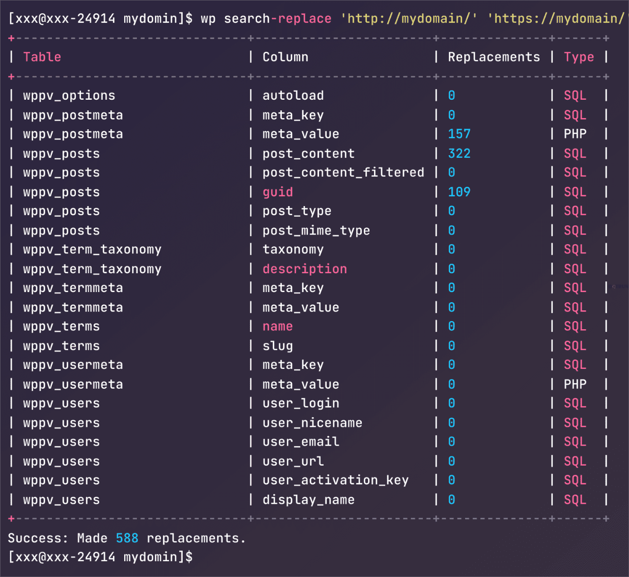
Task: Click the Table column header
Action: (x=42, y=57)
